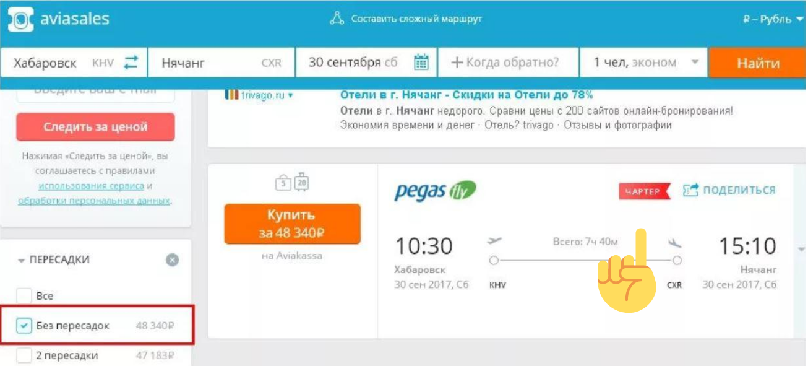Open the passengers and class dropdown
Viewport: 808px width, 366px height.
tap(645, 63)
